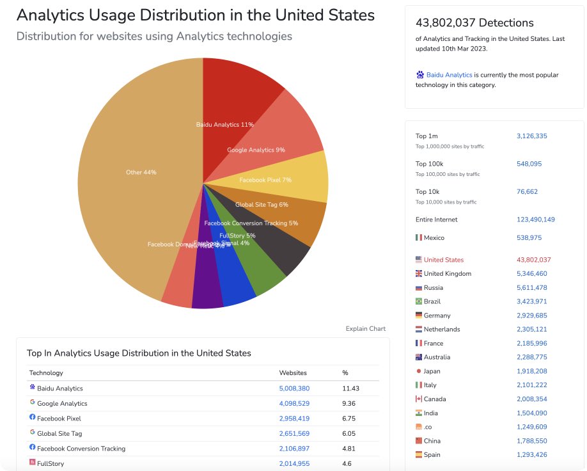The height and width of the screenshot is (471, 587).
Task: Click the United States flag icon
Action: [419, 259]
